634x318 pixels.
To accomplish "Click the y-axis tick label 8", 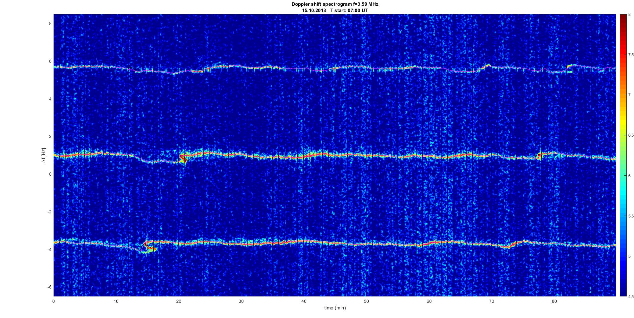I will click(50, 24).
